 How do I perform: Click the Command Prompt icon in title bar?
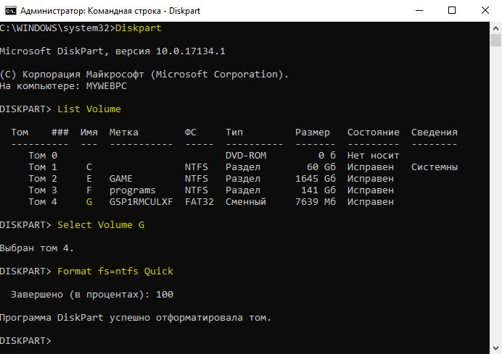pyautogui.click(x=11, y=11)
